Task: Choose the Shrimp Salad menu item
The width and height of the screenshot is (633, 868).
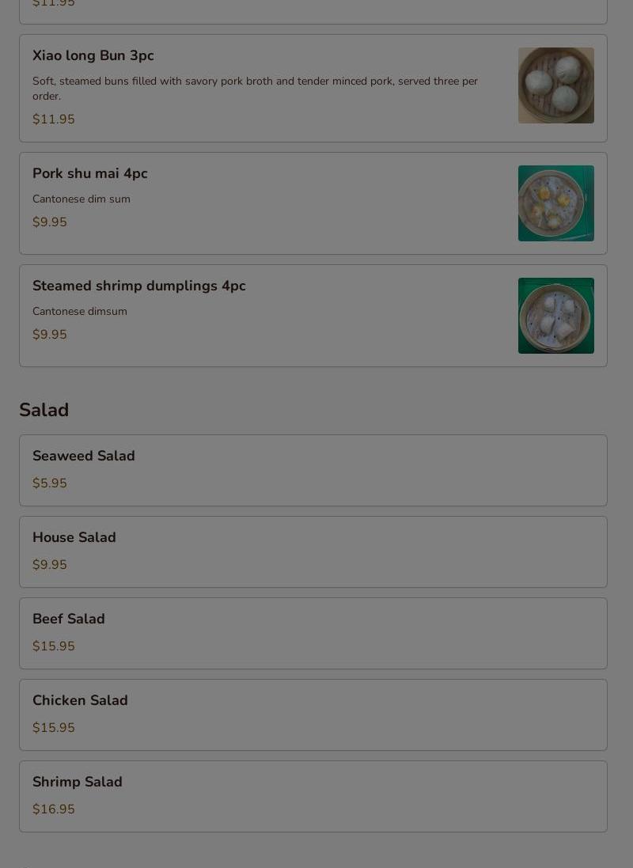Action: click(x=313, y=796)
